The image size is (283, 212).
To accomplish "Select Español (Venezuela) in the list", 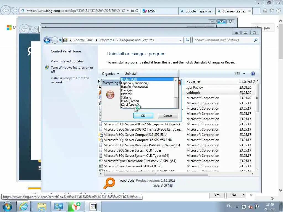I will coord(135,87).
